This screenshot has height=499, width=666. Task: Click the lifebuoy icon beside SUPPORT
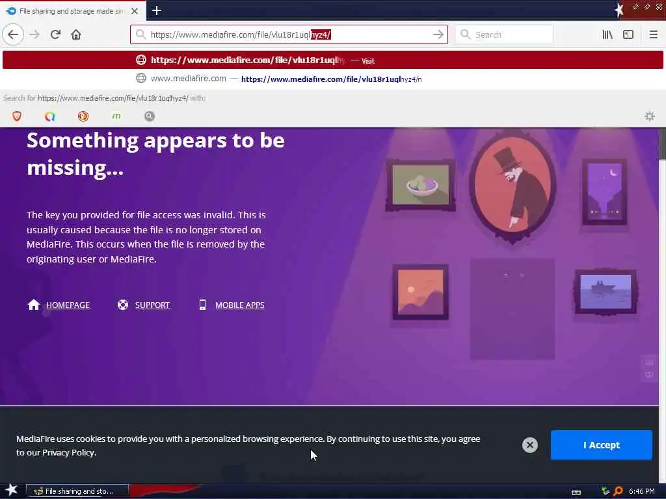[x=123, y=305]
